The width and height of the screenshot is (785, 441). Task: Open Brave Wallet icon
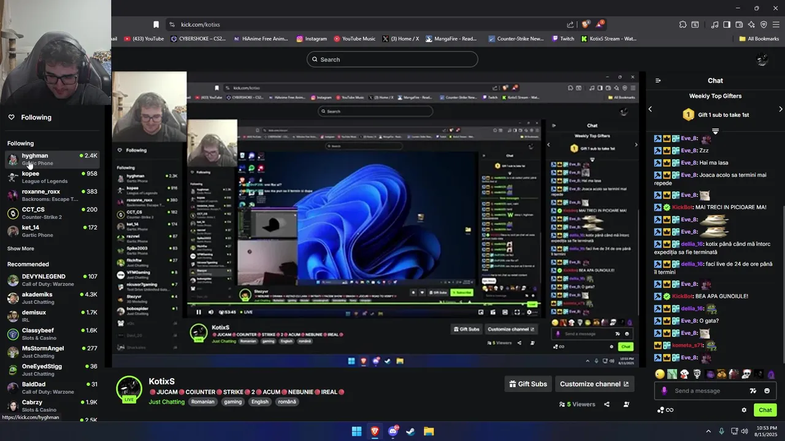[739, 24]
